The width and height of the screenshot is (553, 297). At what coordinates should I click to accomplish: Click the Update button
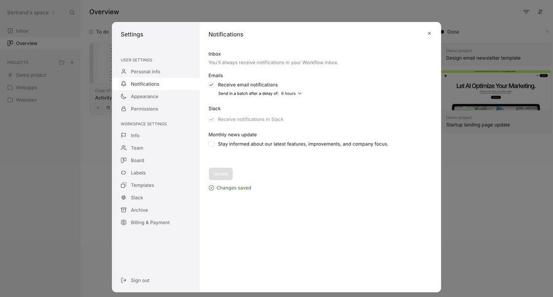click(x=221, y=174)
